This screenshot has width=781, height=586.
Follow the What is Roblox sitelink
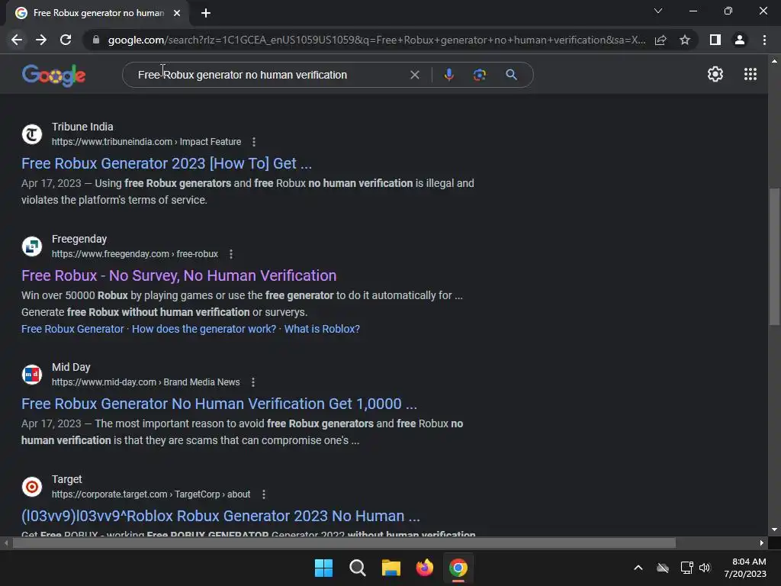(x=322, y=329)
